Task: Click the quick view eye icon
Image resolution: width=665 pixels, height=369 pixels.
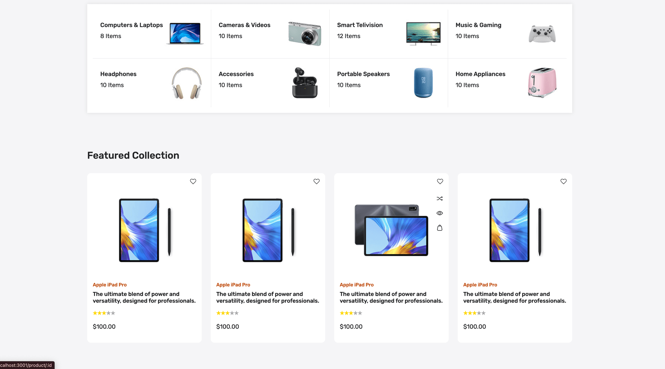Action: 440,213
